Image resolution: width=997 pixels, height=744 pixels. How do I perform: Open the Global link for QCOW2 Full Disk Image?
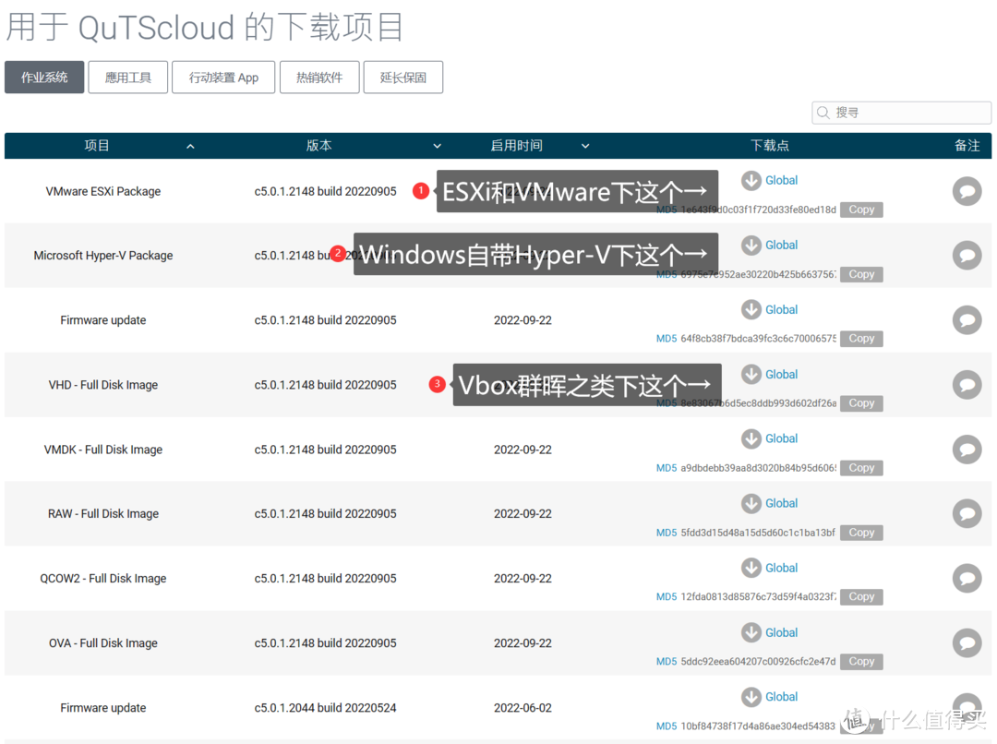pyautogui.click(x=782, y=568)
